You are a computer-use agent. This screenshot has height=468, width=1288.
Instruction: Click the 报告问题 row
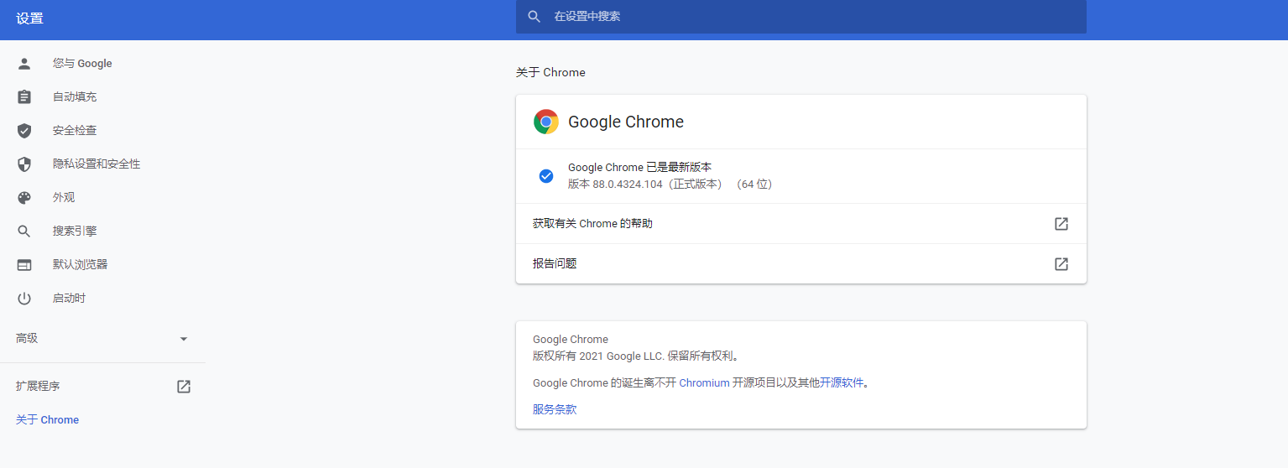pos(800,264)
